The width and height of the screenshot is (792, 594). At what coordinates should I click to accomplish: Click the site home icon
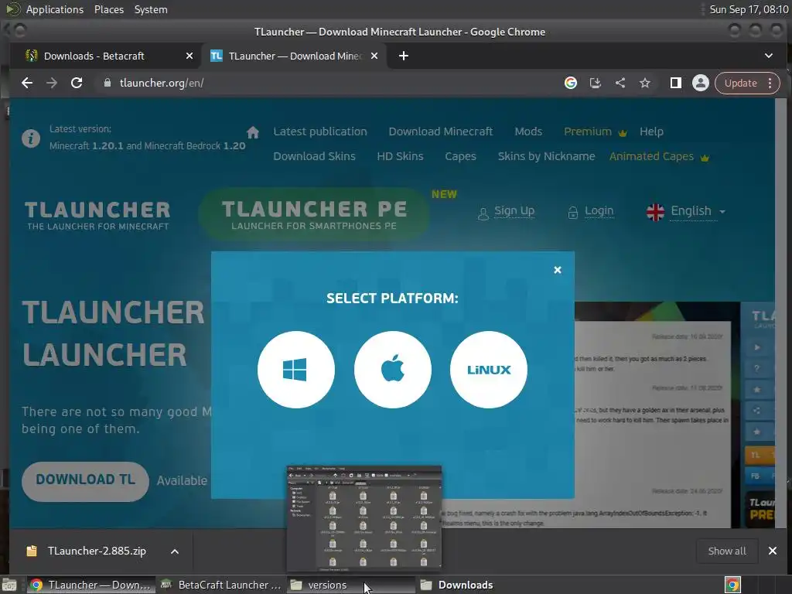tap(253, 132)
